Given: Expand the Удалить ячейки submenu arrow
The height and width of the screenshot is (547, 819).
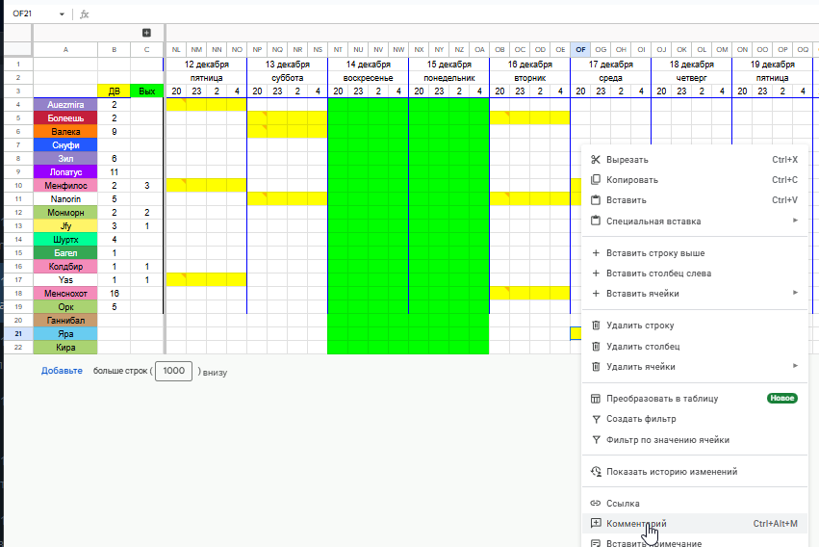Looking at the screenshot, I should 795,366.
